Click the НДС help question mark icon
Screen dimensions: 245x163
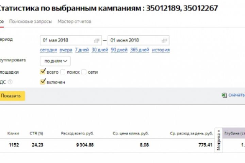pyautogui.click(x=10, y=82)
